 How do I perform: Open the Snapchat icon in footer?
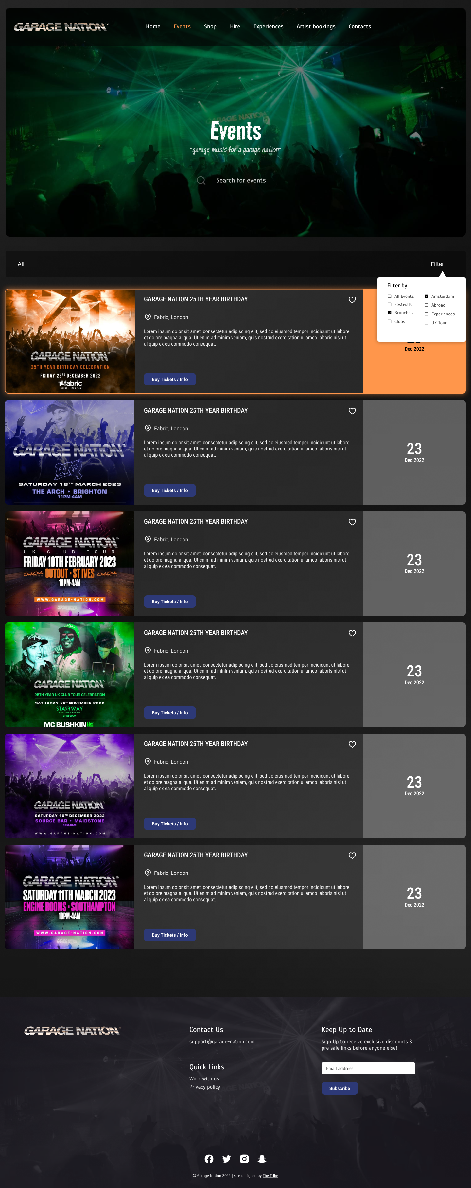(x=262, y=1159)
